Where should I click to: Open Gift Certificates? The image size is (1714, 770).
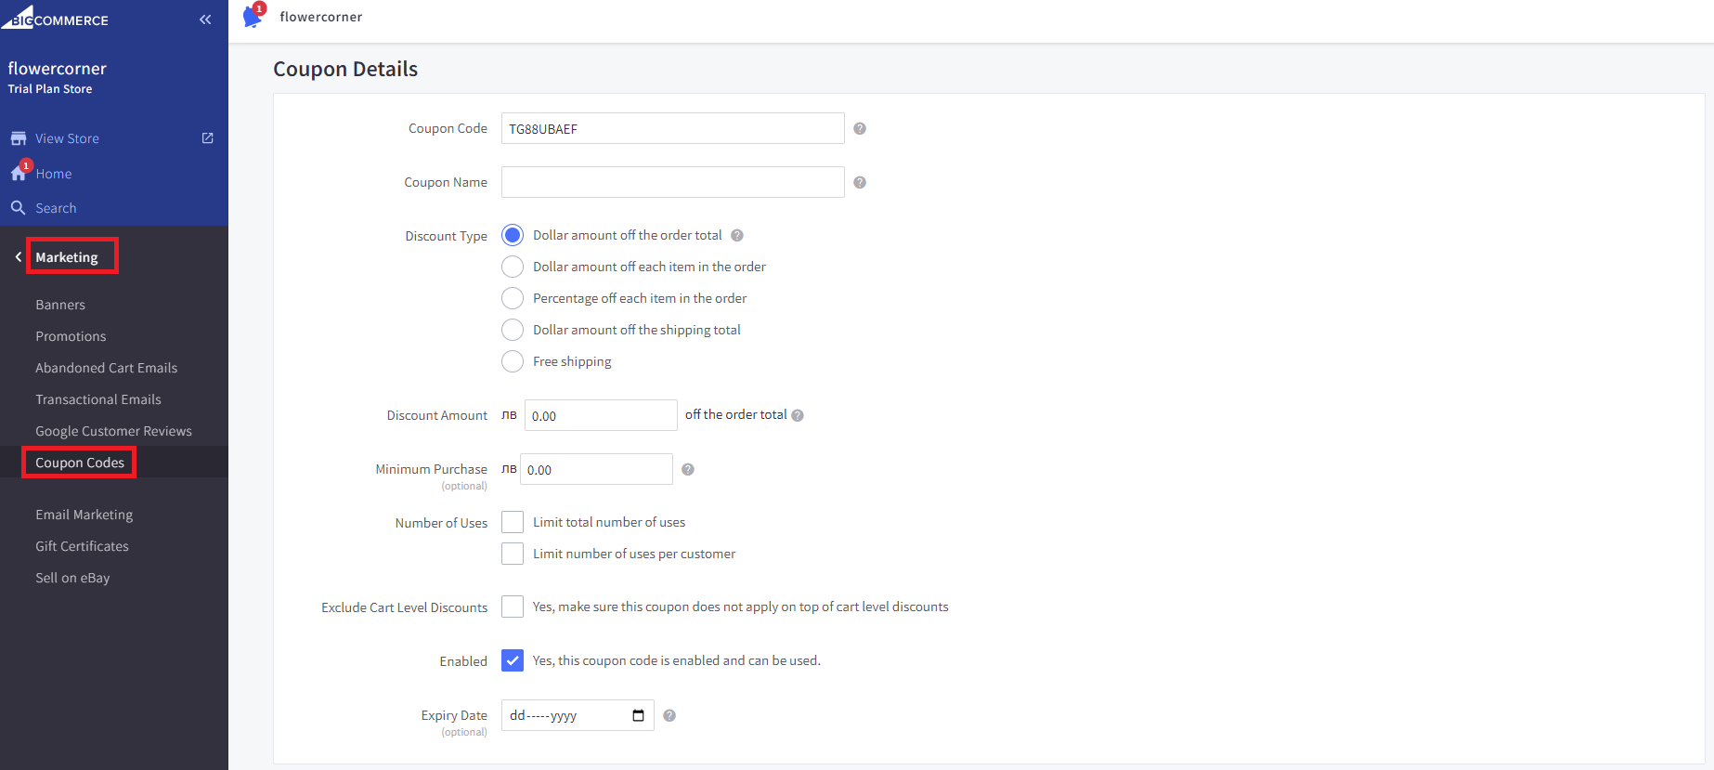tap(83, 546)
